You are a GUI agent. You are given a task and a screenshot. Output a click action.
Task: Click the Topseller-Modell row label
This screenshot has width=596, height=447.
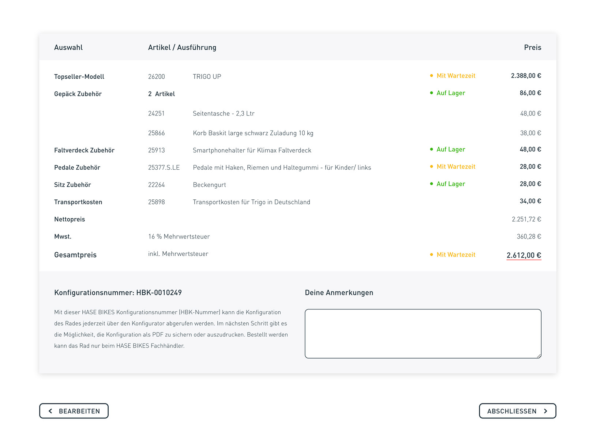point(79,76)
